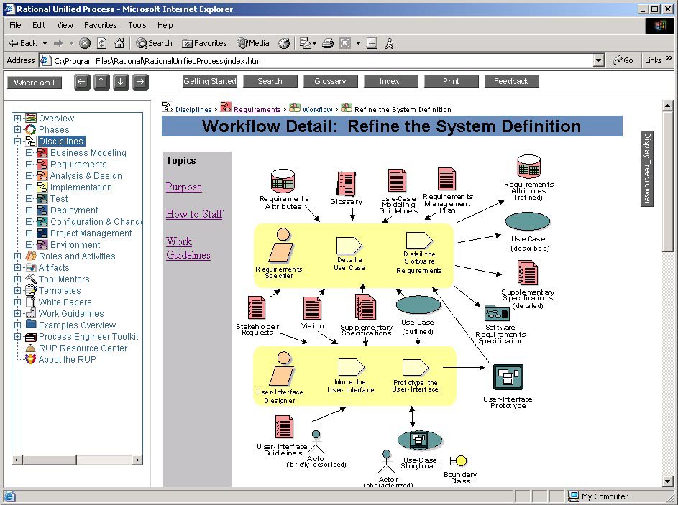This screenshot has width=678, height=505.
Task: Click the Search magnifier icon in IE toolbar
Action: click(143, 42)
